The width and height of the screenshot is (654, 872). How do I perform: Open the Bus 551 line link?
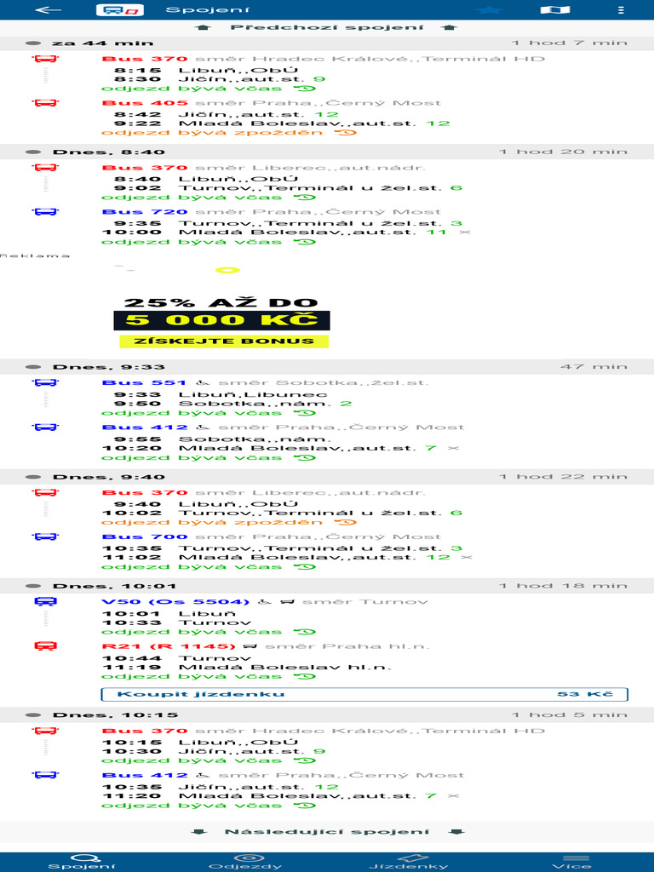(x=144, y=382)
